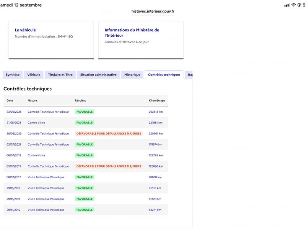The image size is (306, 230).
Task: Tap the orientation lock status icon
Action: coord(299,5)
